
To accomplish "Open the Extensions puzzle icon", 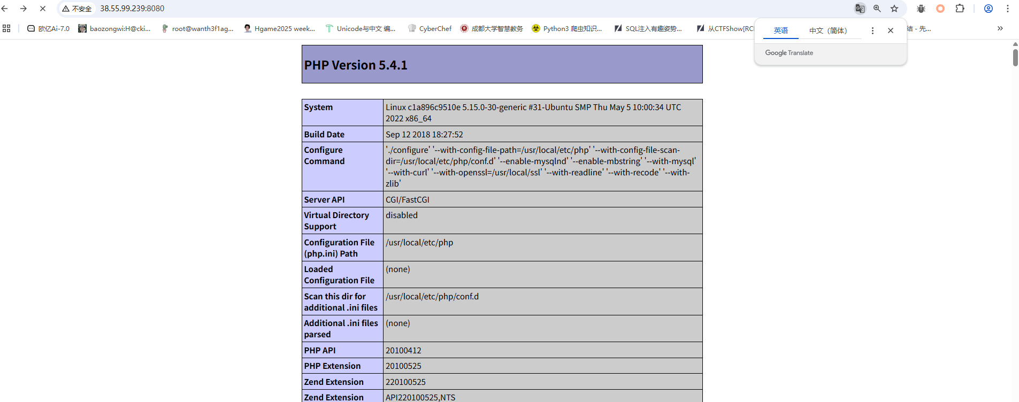I will [960, 9].
